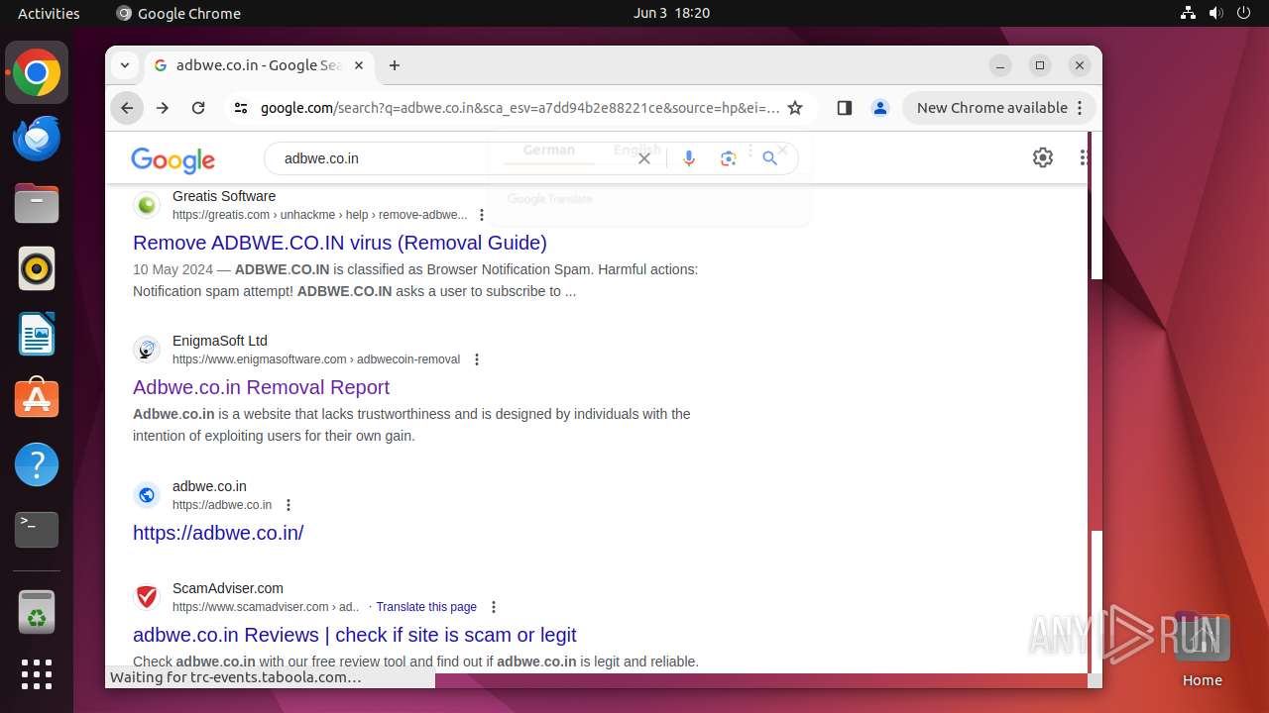The width and height of the screenshot is (1269, 713).
Task: Bookmark this tab with the star
Action: click(x=795, y=108)
